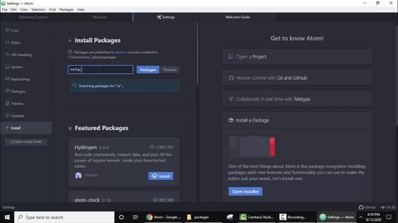Collapse the Install a Package section
The image size is (398, 223).
click(x=297, y=120)
